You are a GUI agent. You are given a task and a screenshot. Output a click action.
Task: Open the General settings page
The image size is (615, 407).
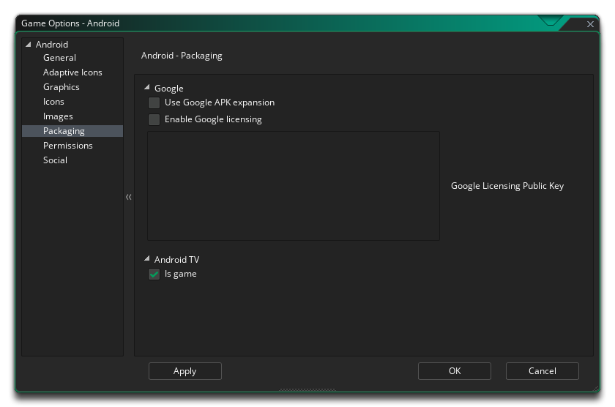(59, 58)
